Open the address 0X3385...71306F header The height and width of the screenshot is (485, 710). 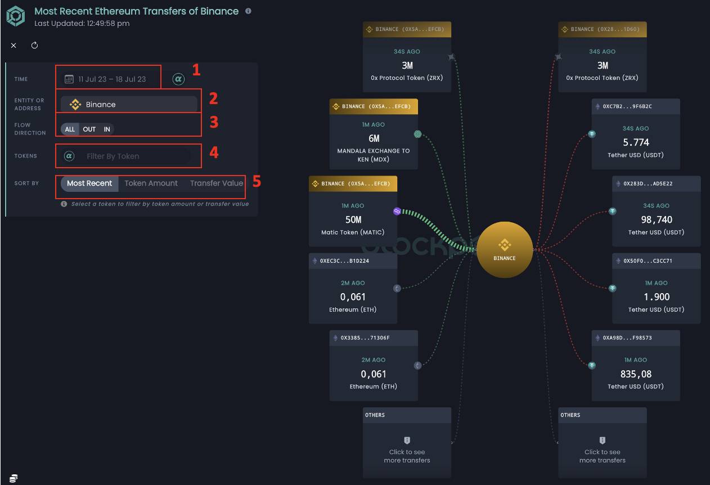[x=374, y=338]
